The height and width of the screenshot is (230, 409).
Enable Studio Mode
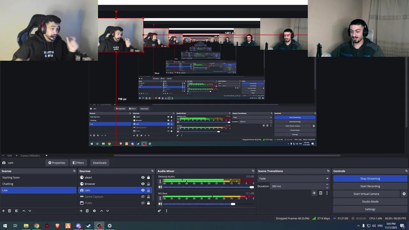click(x=370, y=202)
